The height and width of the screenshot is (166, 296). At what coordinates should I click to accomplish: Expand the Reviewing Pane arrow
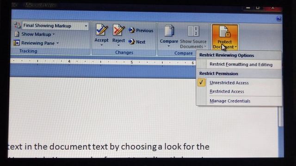tap(57, 43)
